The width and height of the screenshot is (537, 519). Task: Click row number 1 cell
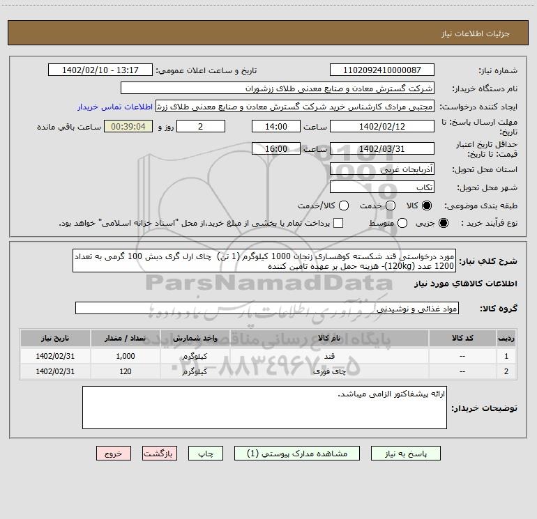pyautogui.click(x=506, y=356)
